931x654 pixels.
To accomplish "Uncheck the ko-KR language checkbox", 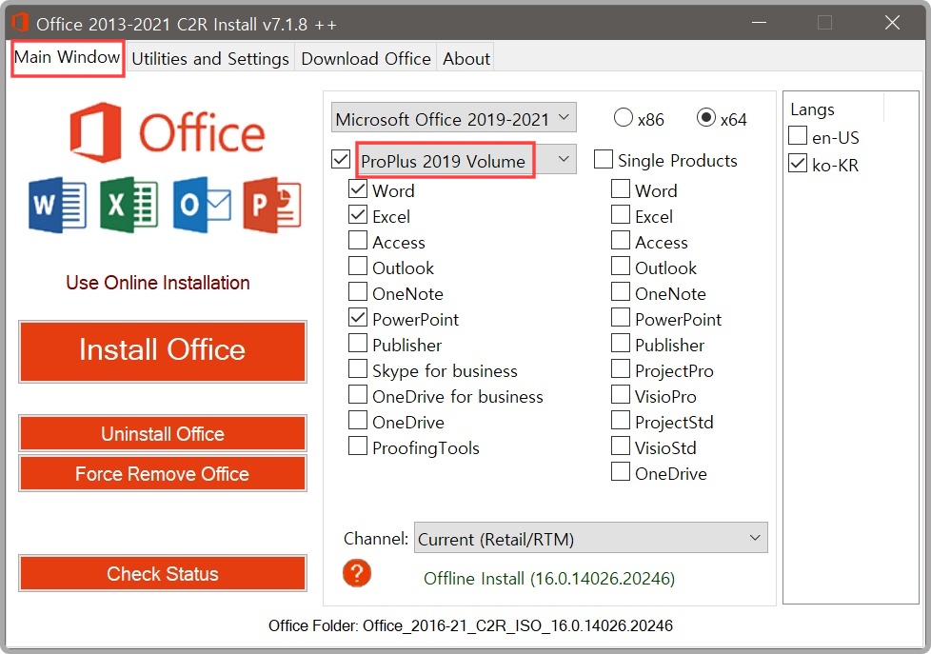I will [798, 163].
